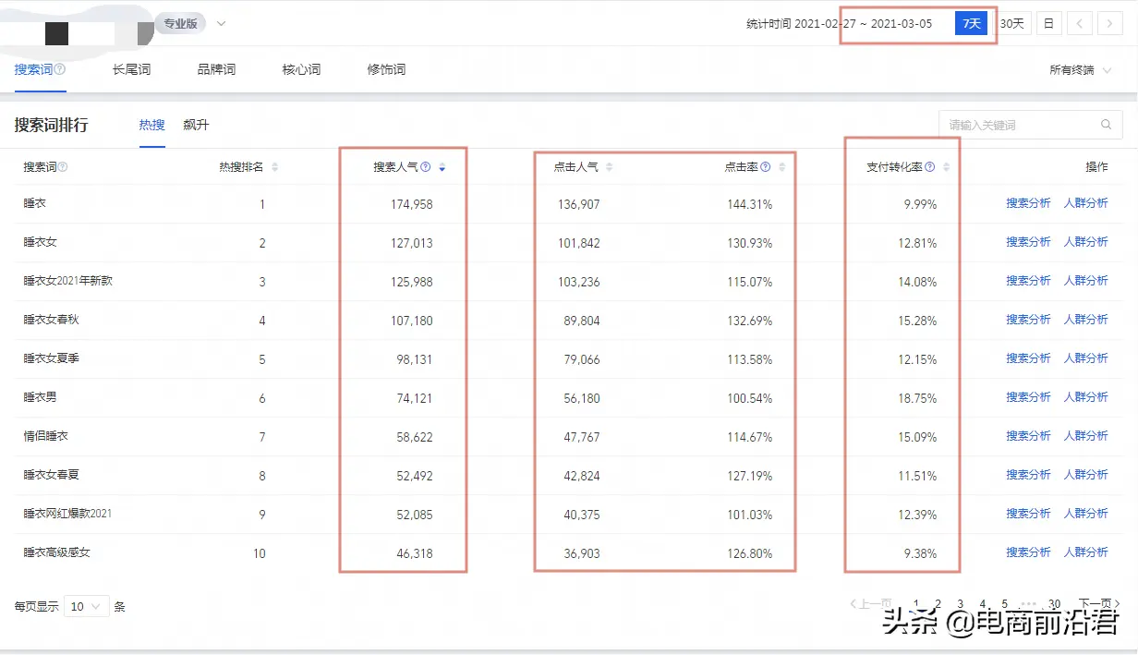1138x655 pixels.
Task: Sort table by 热搜排名 column arrows
Action: point(274,167)
